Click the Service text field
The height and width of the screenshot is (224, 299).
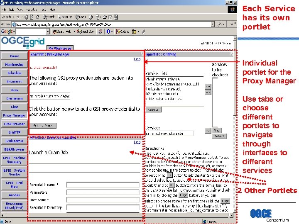[169, 134]
